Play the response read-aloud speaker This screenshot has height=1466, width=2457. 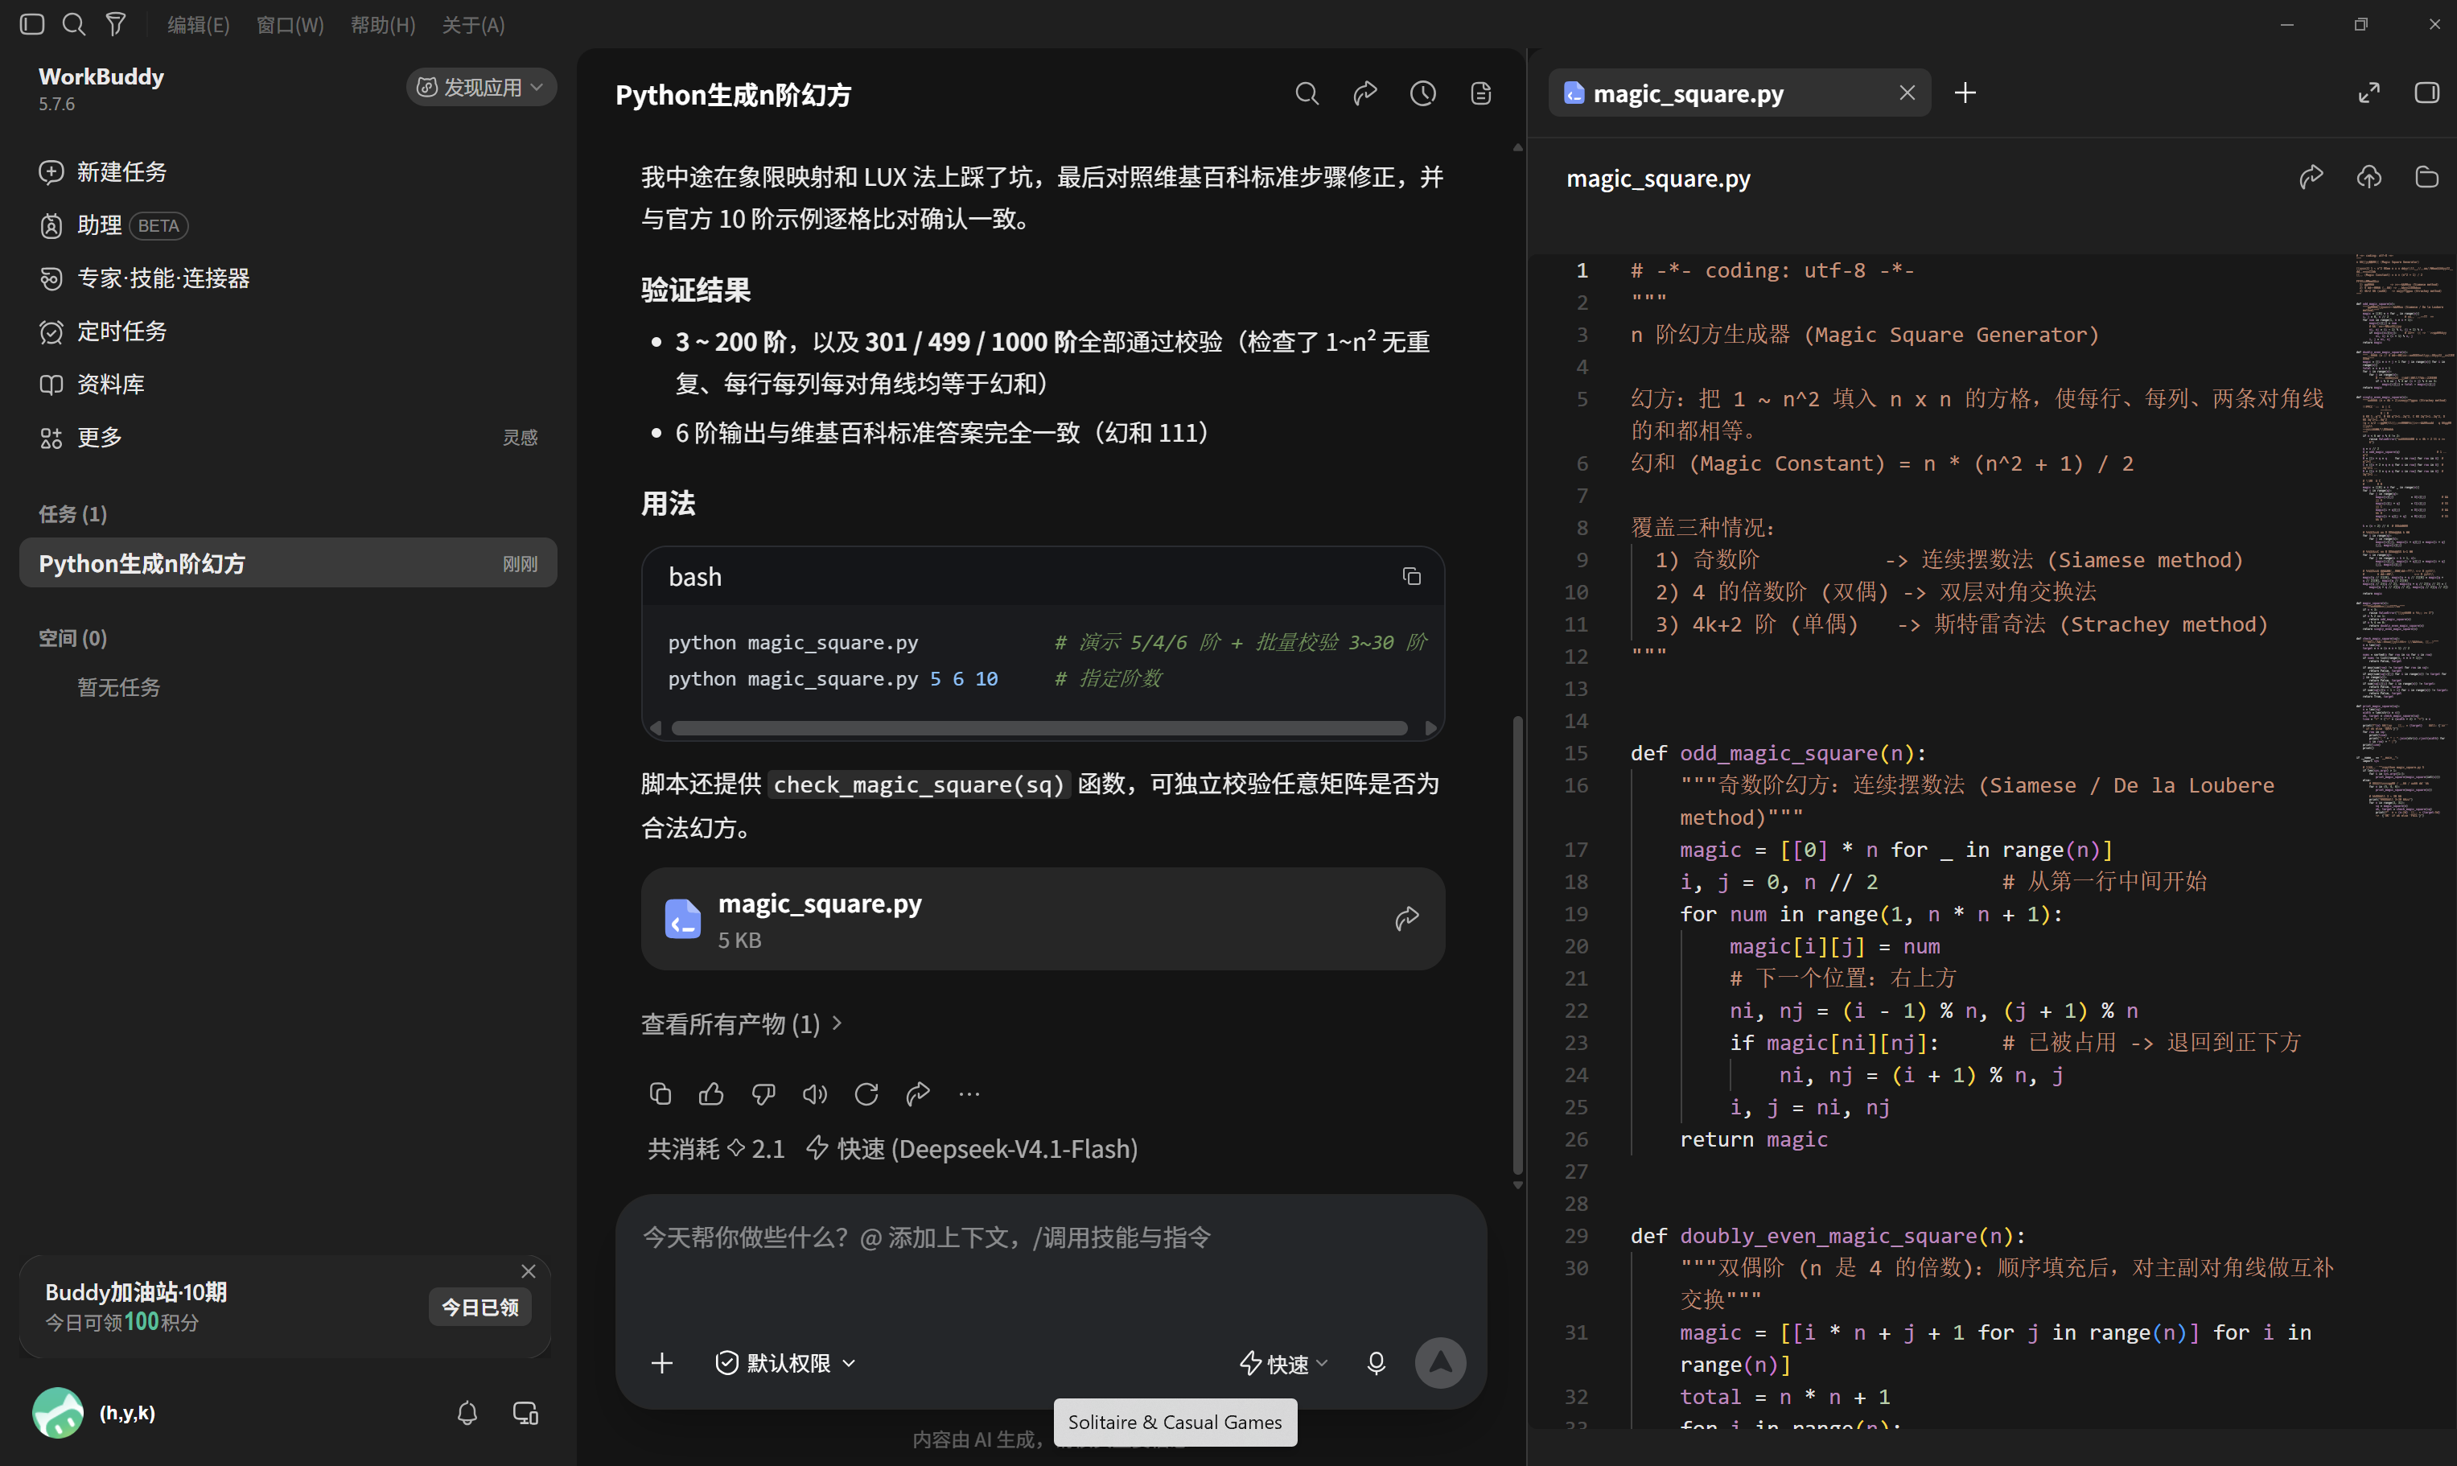click(x=815, y=1093)
